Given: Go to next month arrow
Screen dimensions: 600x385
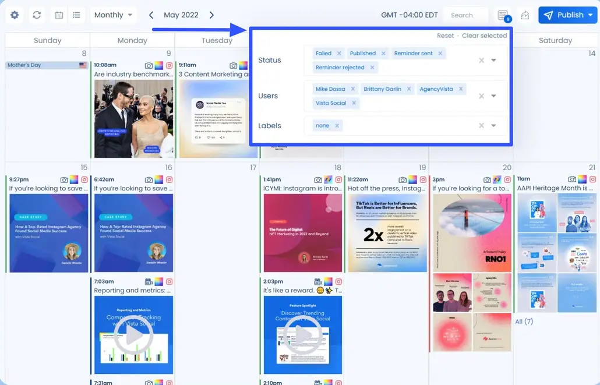Looking at the screenshot, I should pyautogui.click(x=211, y=15).
